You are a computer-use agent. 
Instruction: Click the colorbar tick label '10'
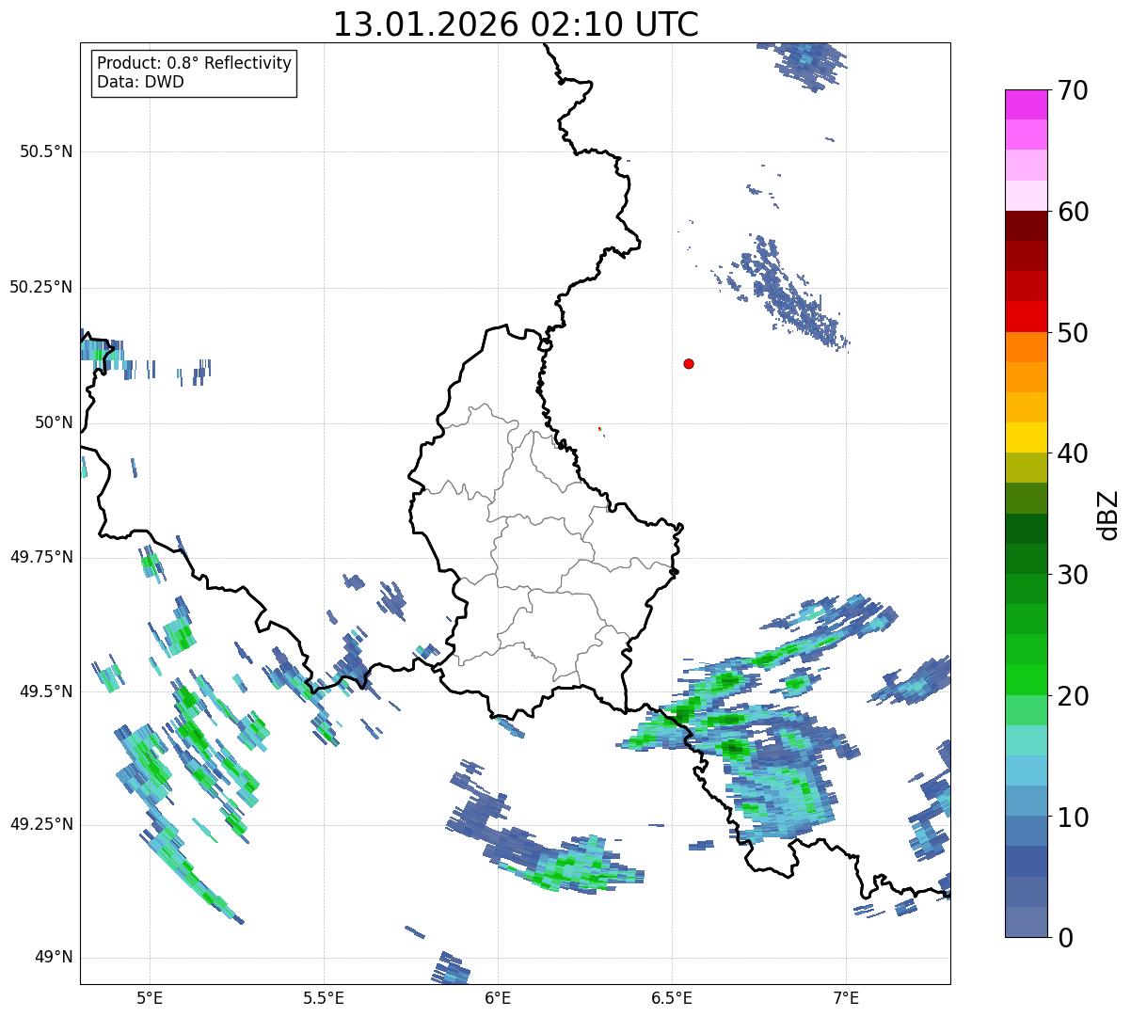pyautogui.click(x=1075, y=817)
